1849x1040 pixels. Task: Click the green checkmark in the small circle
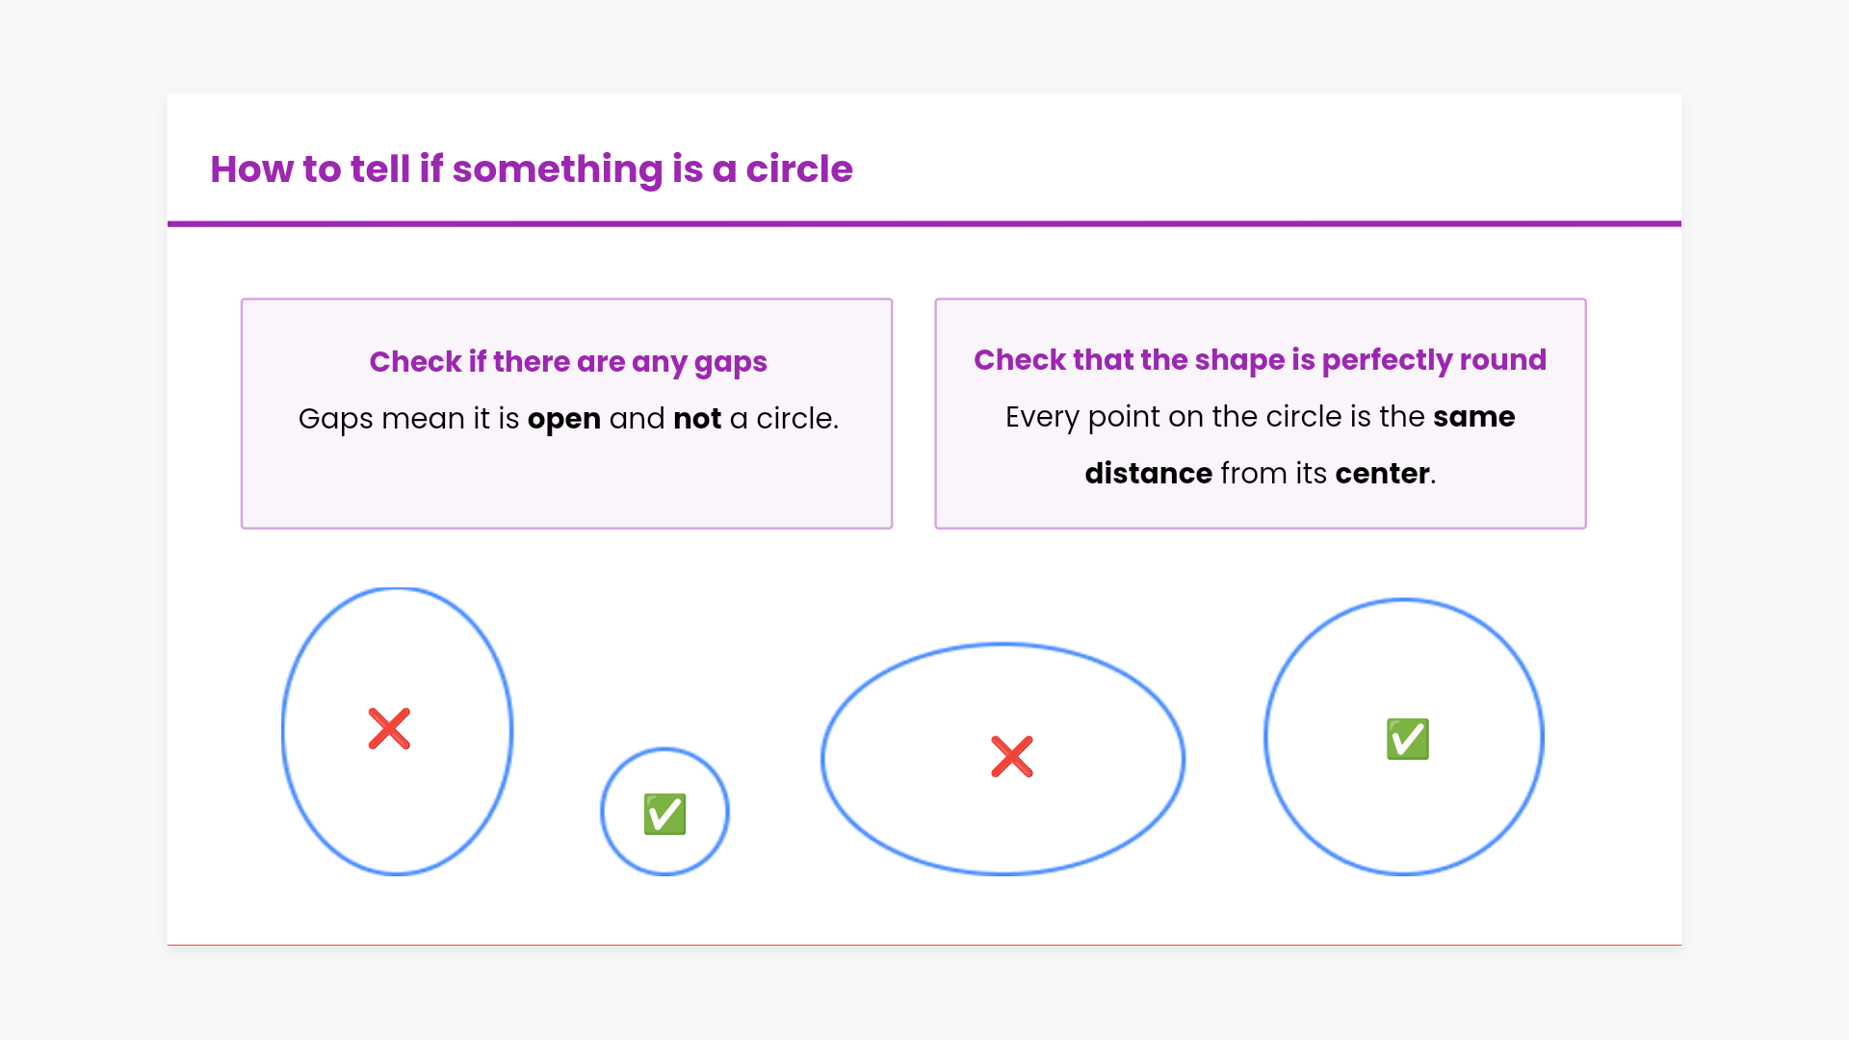(664, 814)
